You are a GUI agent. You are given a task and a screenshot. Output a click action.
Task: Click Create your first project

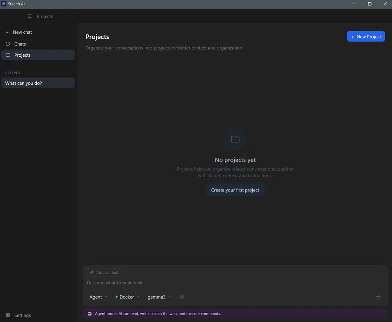[x=235, y=190]
